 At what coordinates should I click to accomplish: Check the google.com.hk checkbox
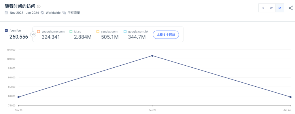[x=125, y=32]
